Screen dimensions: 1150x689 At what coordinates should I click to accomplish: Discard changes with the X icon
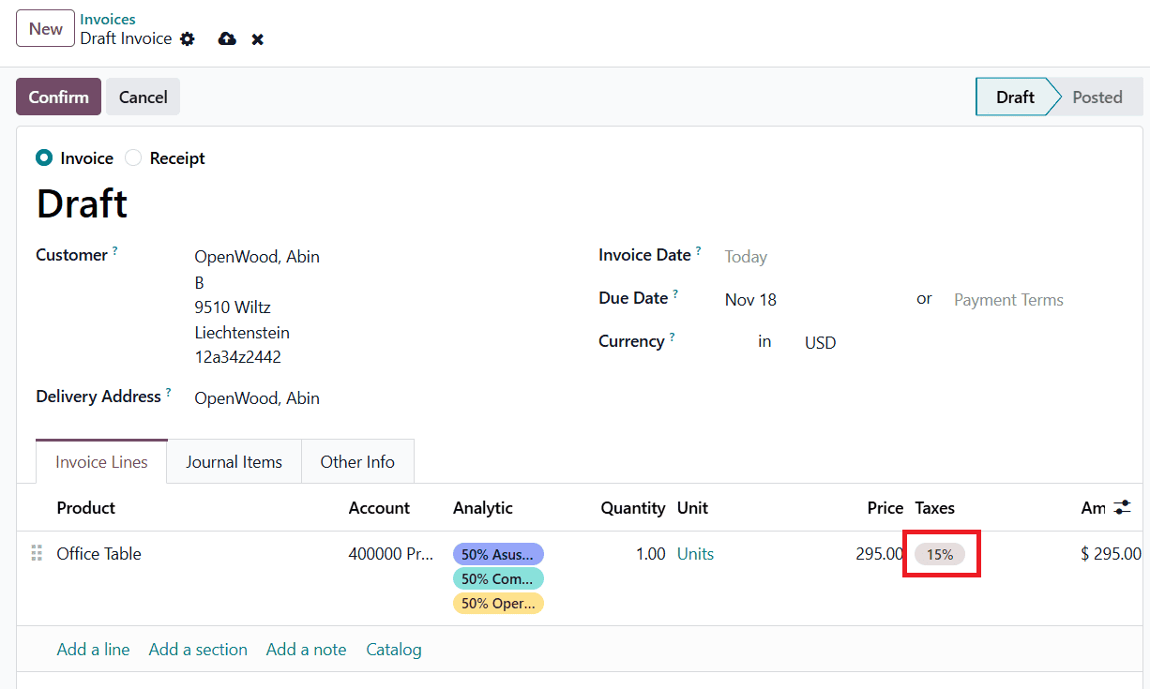coord(257,39)
